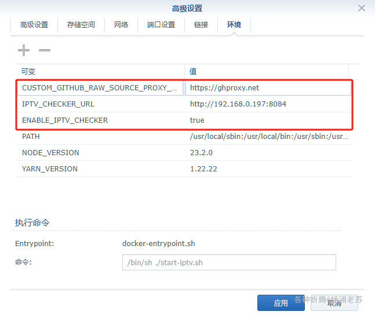Click the 23.2.0 value cell
Viewport: 375px width, 315px height.
[x=268, y=153]
